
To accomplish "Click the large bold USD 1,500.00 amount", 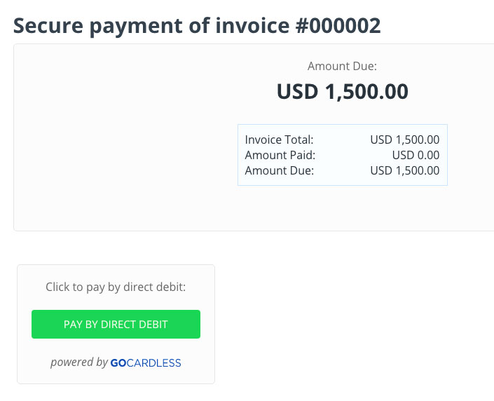I will (x=342, y=92).
